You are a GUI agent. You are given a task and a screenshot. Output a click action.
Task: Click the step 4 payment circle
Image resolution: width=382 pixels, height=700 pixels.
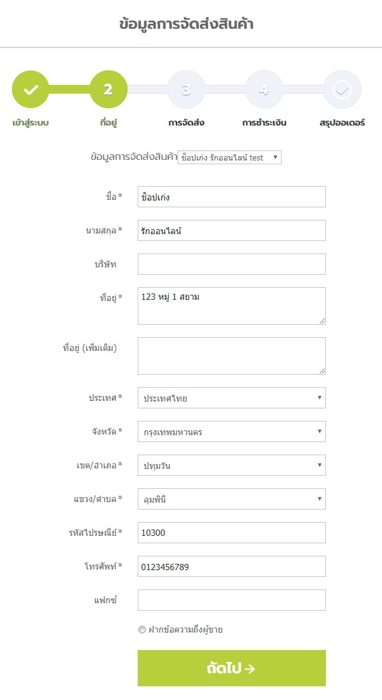tap(264, 89)
